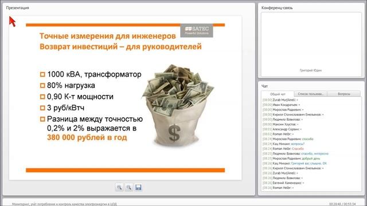367x206 pixels.
Task: Select Roman Helbr's red 'Спасибо' message
Action: [283, 149]
